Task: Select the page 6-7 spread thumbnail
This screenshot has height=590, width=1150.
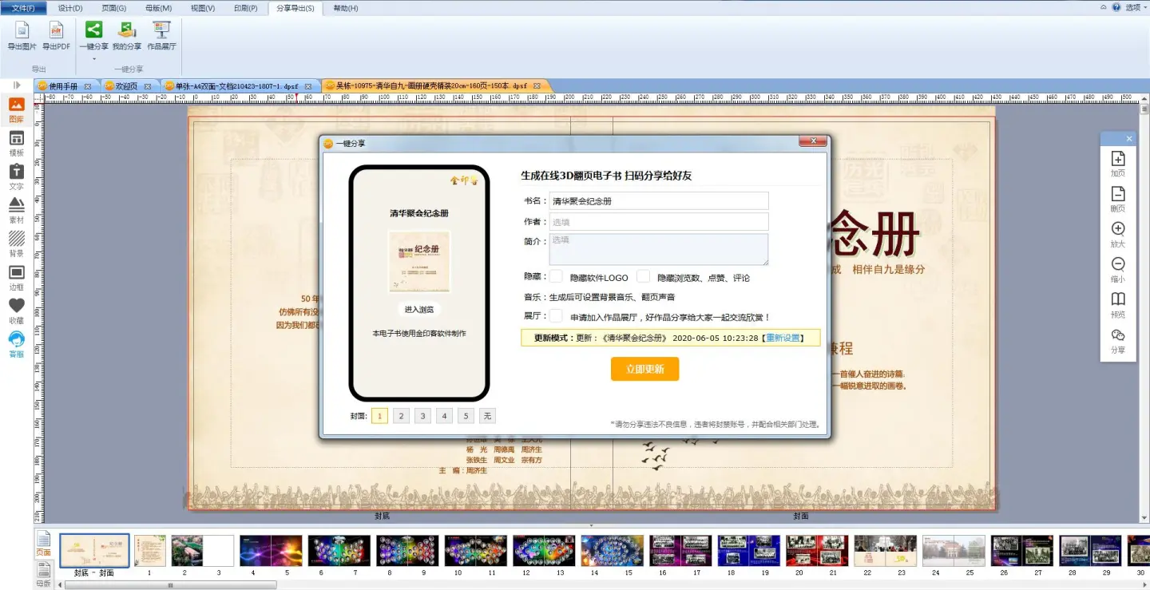Action: [x=339, y=551]
